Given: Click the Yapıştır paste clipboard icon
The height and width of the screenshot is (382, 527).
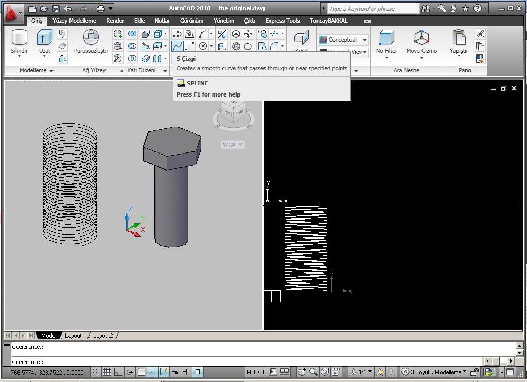Looking at the screenshot, I should pos(459,37).
